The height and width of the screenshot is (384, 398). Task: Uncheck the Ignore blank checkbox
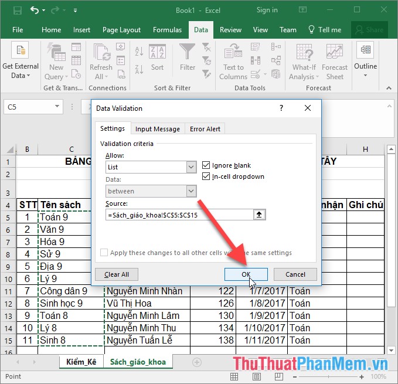coord(206,165)
